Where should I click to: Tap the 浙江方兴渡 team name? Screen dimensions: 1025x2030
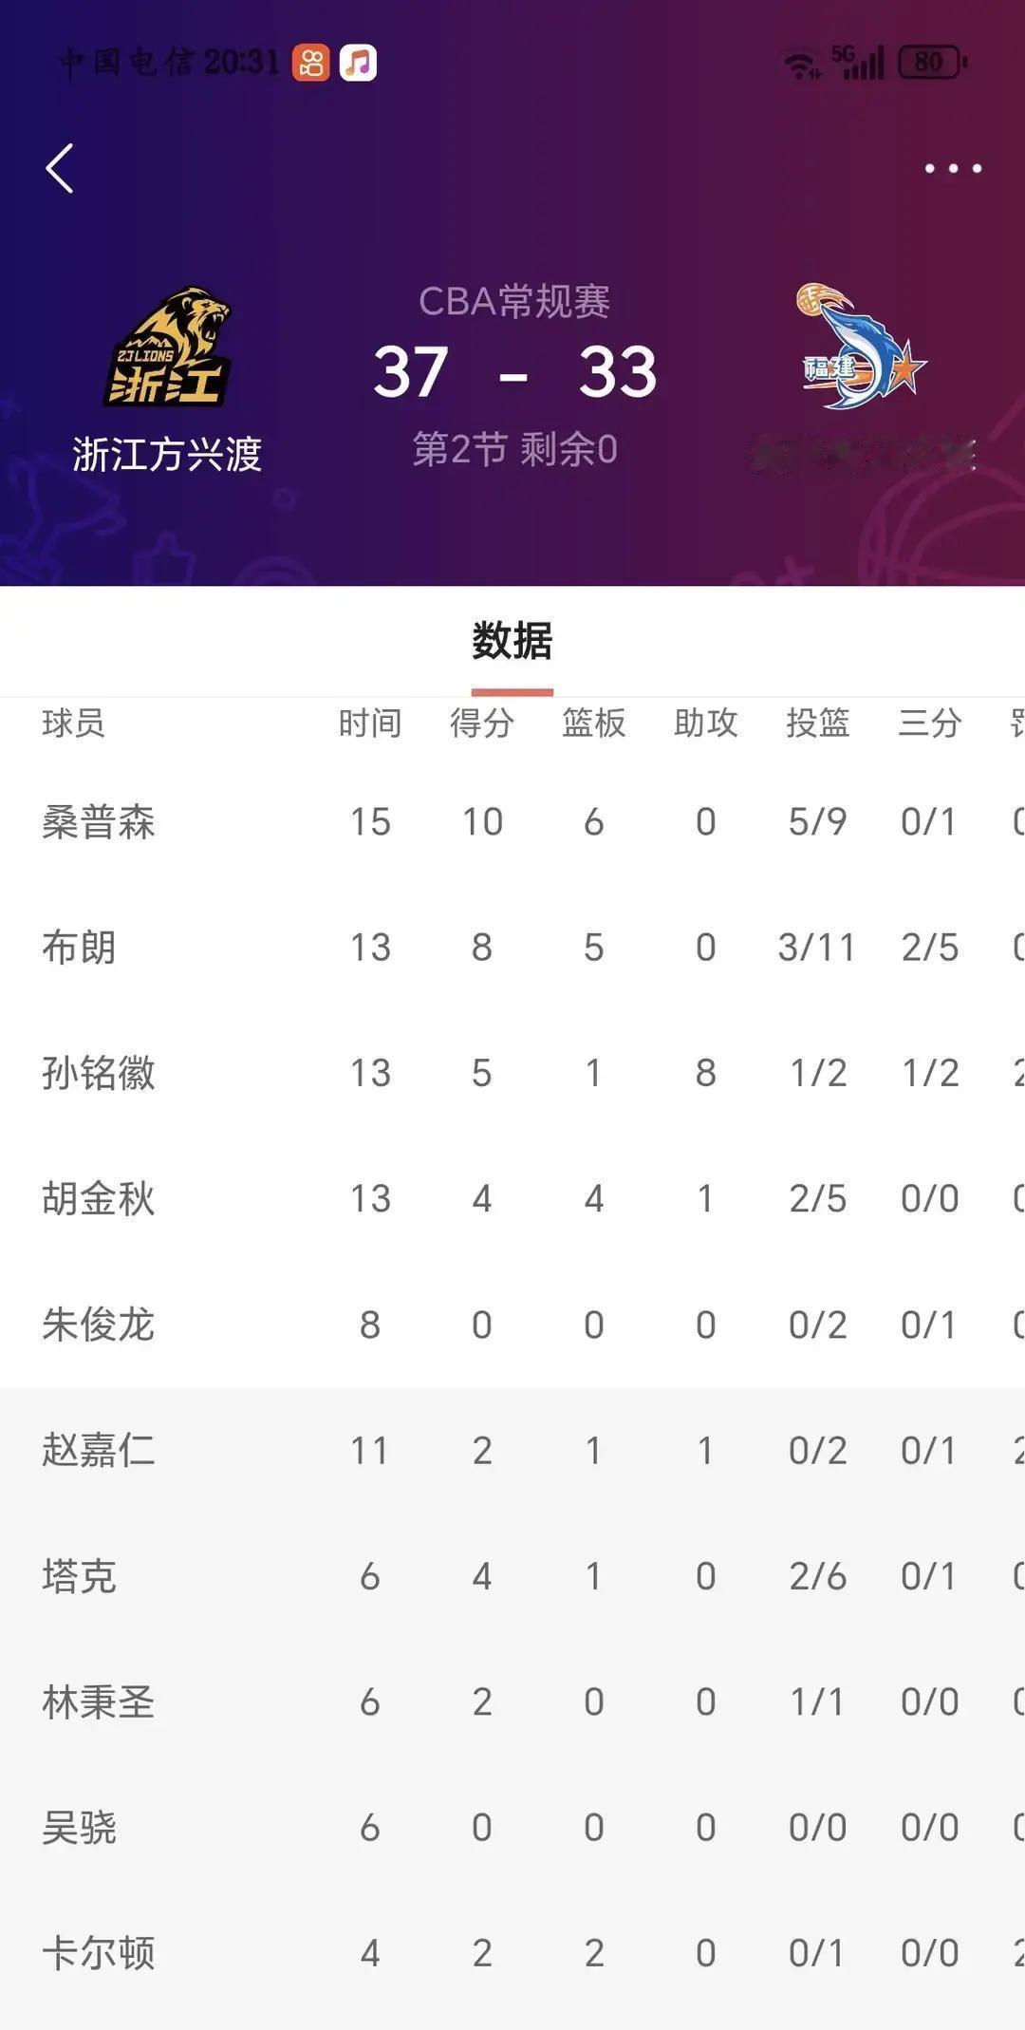167,455
